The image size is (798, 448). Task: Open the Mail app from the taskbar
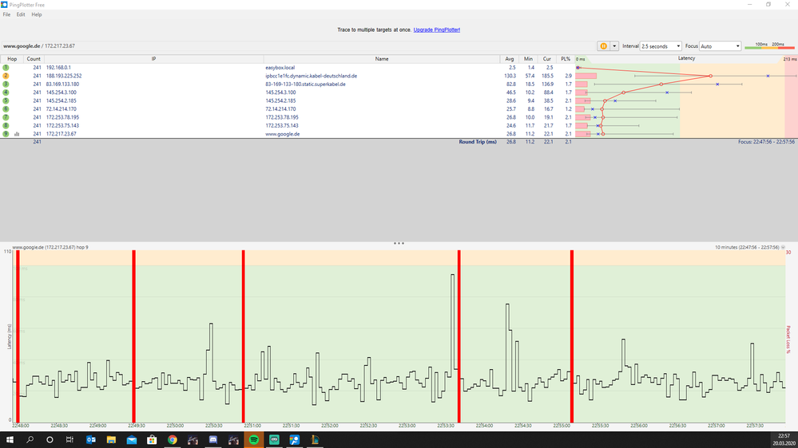tap(131, 440)
